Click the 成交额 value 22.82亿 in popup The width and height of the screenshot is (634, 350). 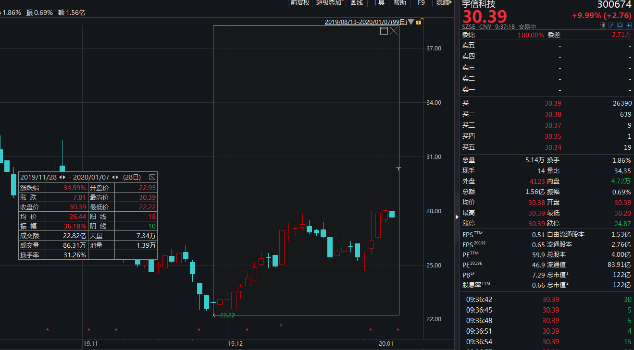tap(75, 236)
